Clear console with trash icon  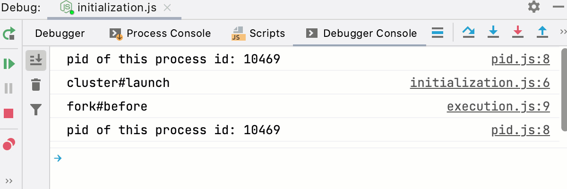(36, 85)
